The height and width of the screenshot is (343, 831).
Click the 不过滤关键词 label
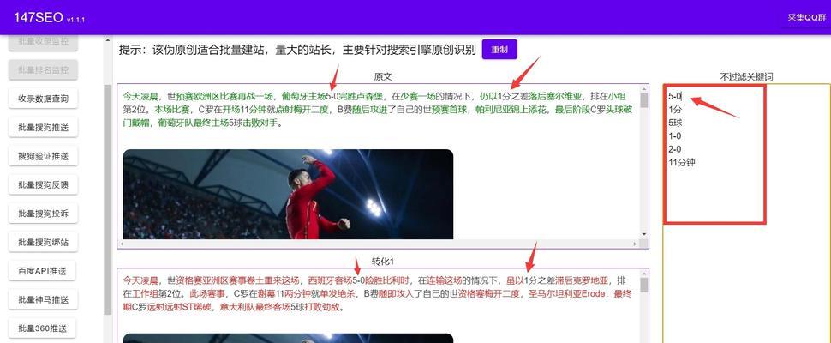[x=746, y=77]
